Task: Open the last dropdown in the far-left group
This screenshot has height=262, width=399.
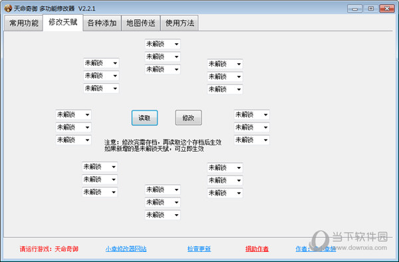Action: [x=74, y=140]
